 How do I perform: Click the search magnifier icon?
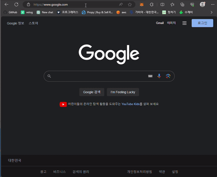pyautogui.click(x=49, y=76)
